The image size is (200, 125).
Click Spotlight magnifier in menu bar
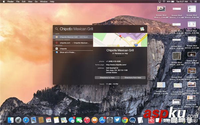tap(191, 2)
